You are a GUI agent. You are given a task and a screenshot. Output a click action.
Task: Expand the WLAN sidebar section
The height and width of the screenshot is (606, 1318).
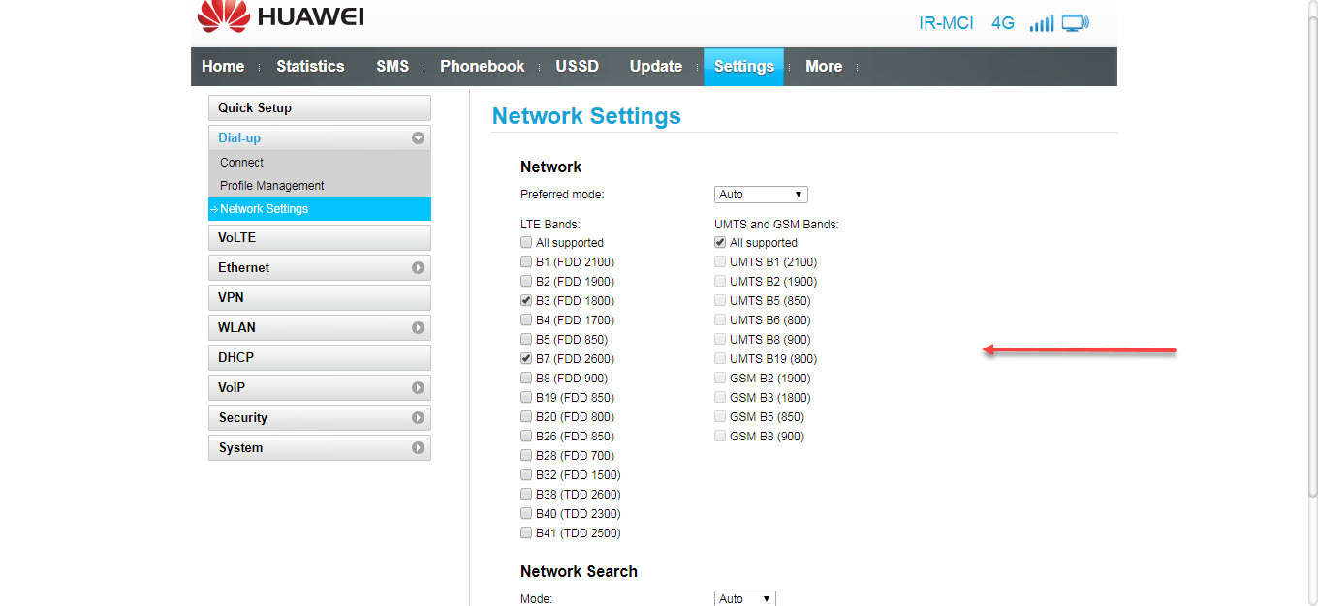(418, 328)
